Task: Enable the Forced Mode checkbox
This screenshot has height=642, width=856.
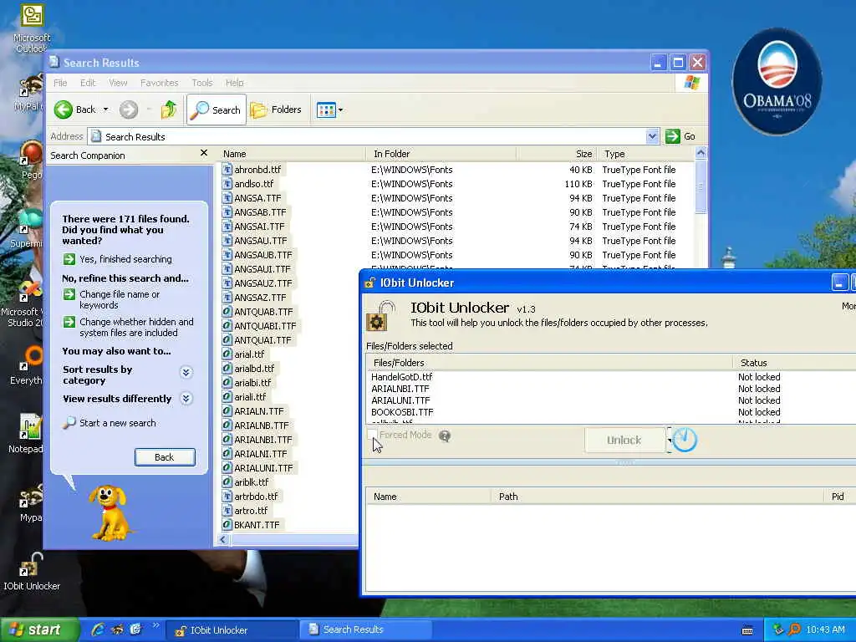Action: coord(372,435)
